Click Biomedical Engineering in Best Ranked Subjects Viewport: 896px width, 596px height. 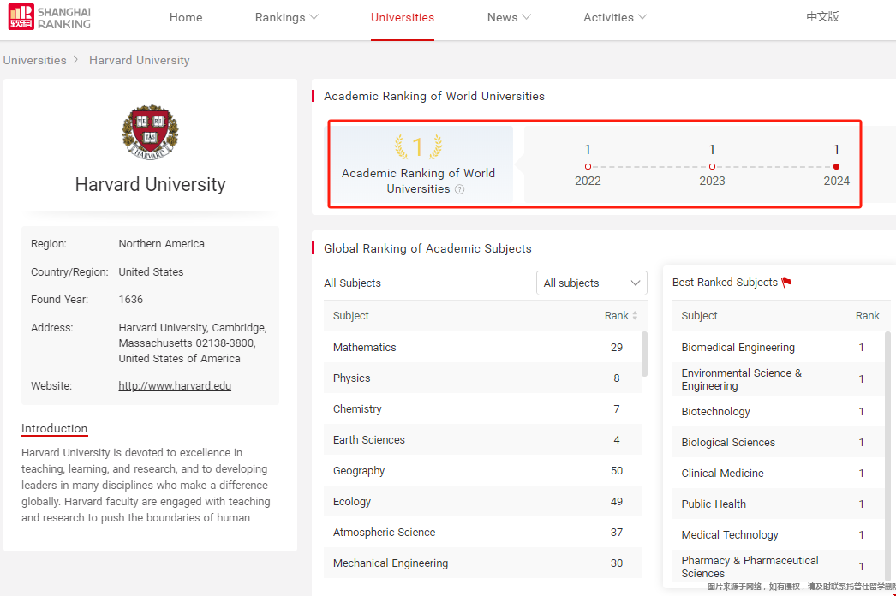click(x=778, y=348)
